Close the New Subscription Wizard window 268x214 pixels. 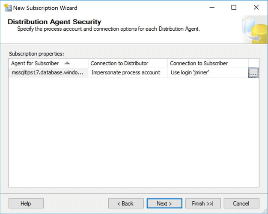click(x=256, y=8)
